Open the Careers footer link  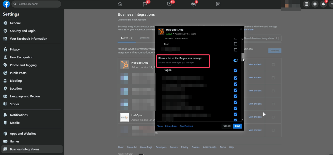[174, 147]
